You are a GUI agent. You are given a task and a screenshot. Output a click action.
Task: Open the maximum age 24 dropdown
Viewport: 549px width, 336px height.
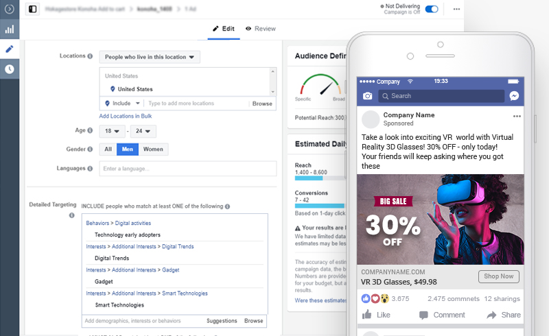[x=143, y=131]
